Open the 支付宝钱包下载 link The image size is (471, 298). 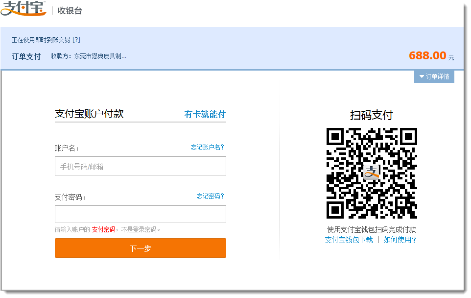click(349, 240)
